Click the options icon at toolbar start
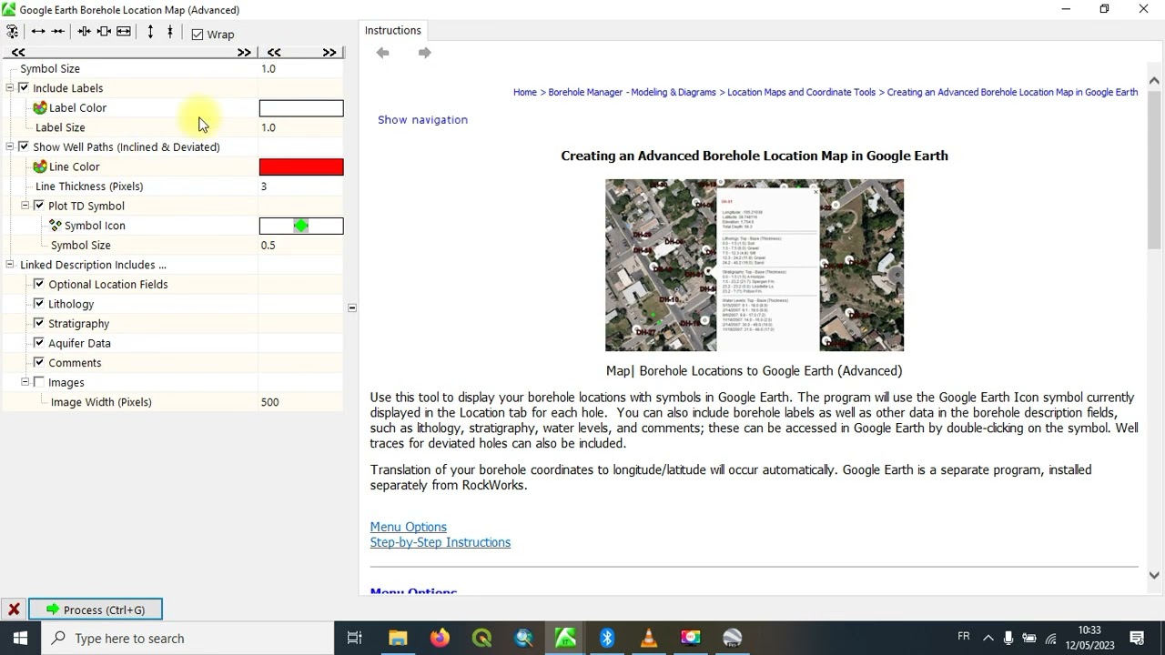The width and height of the screenshot is (1165, 655). click(x=13, y=32)
